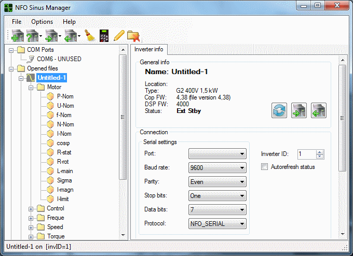353x256 pixels.
Task: Open the Protocol dropdown
Action: pos(217,224)
